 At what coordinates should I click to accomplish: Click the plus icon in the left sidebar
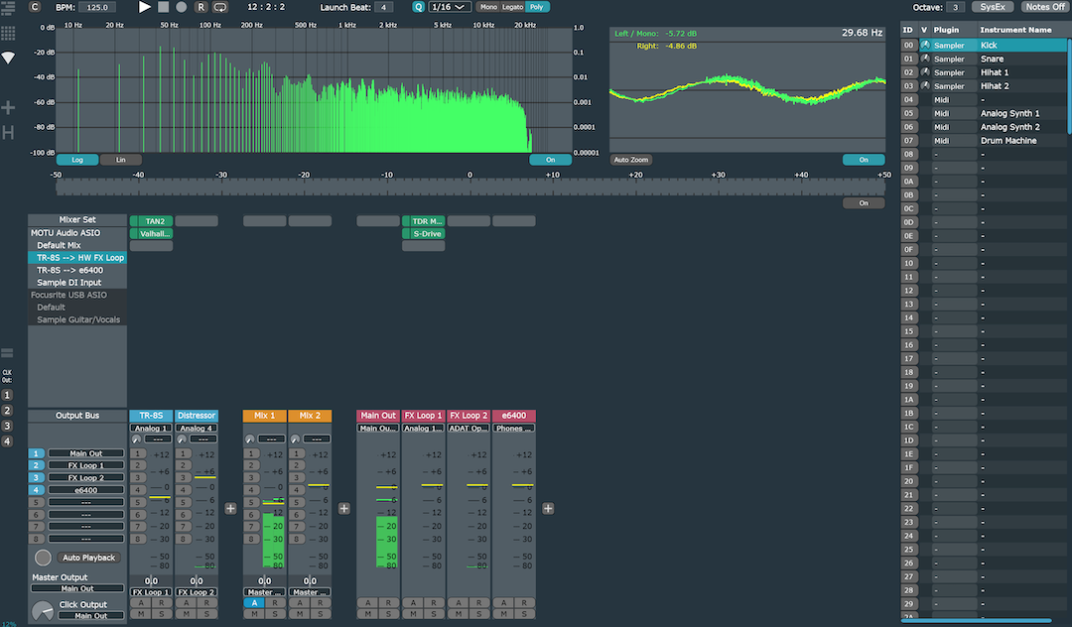click(8, 106)
